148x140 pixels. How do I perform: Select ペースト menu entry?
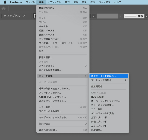pos(63,26)
